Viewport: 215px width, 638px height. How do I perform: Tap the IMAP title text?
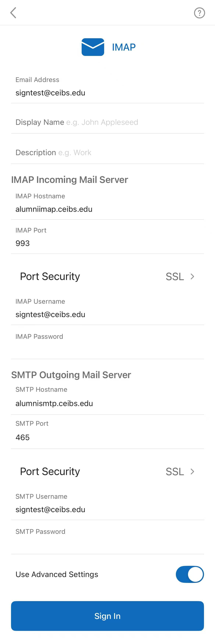pyautogui.click(x=124, y=47)
